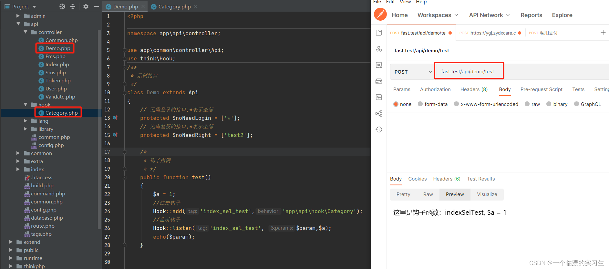Expand the library folder

[x=26, y=129]
